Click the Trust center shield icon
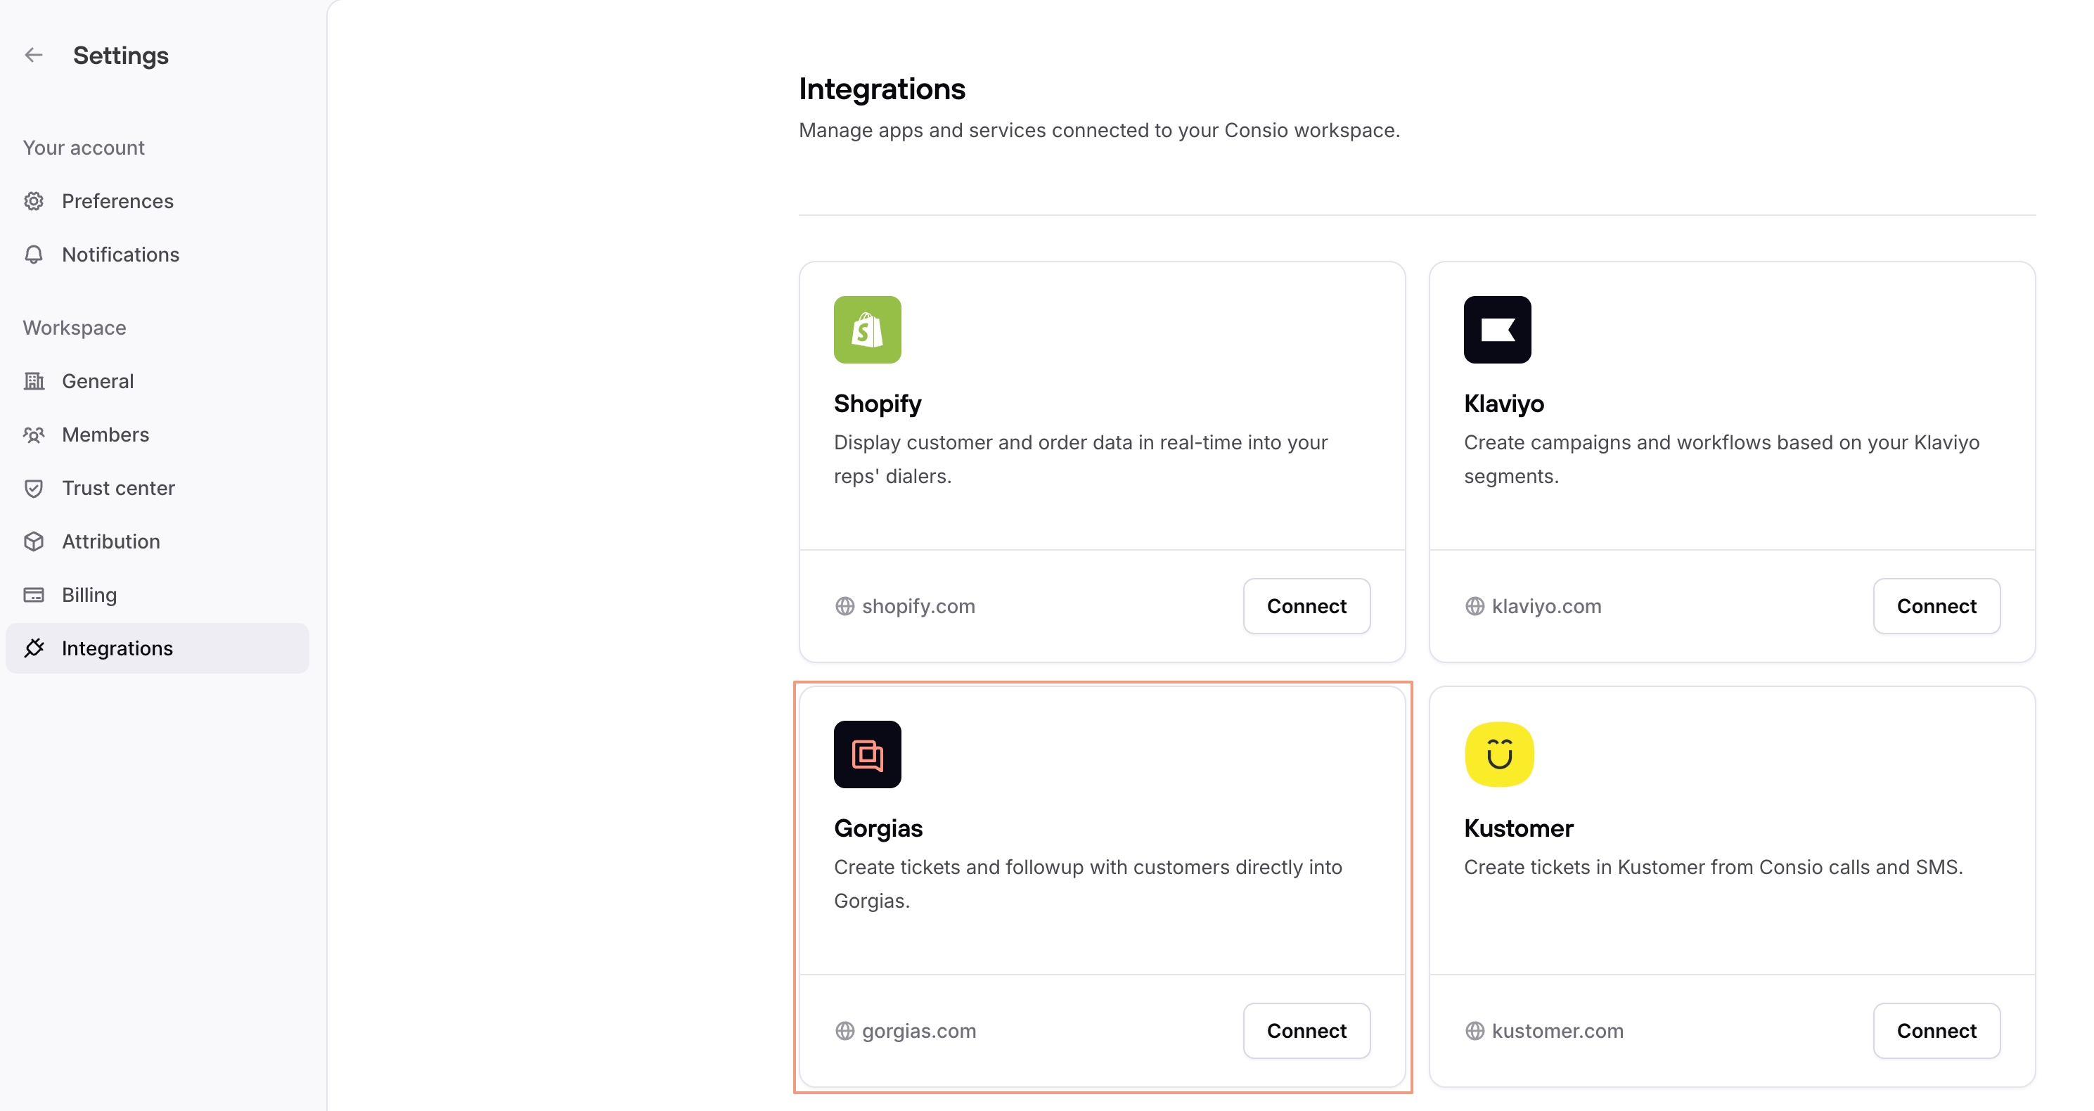Viewport: 2094px width, 1111px height. pyautogui.click(x=33, y=489)
